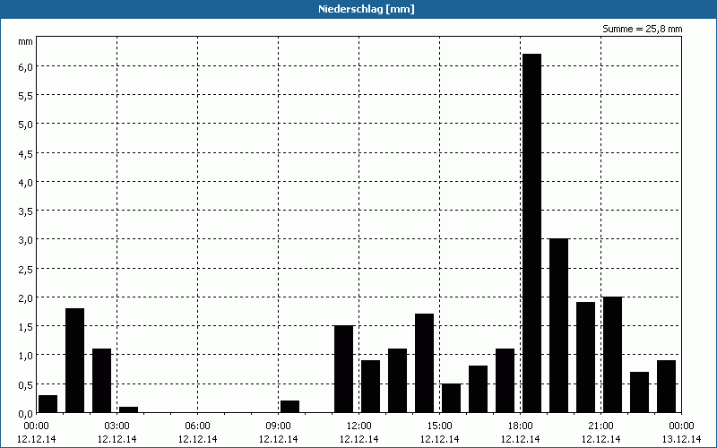Click the '0,5' y-axis label
717x448 pixels.
tap(27, 385)
